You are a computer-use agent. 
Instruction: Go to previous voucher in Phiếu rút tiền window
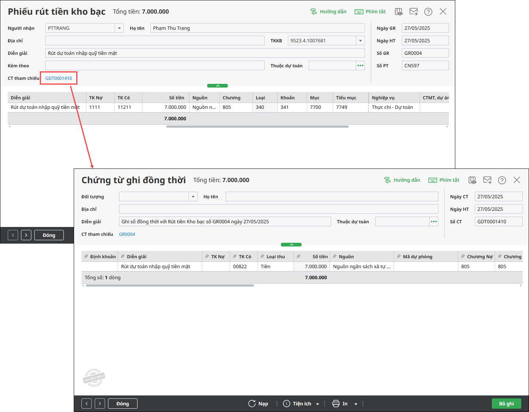point(13,235)
